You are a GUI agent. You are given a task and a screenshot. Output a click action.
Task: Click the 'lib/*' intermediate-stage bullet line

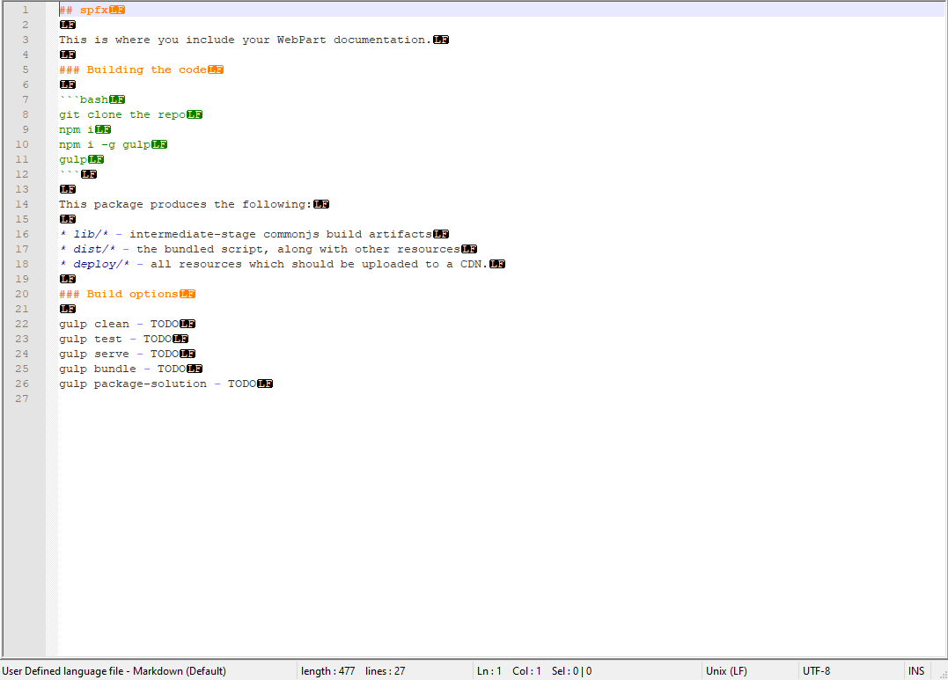pos(246,235)
